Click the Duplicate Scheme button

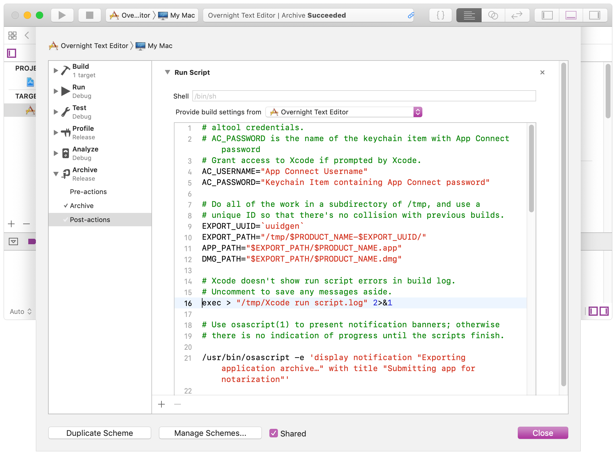coord(100,433)
